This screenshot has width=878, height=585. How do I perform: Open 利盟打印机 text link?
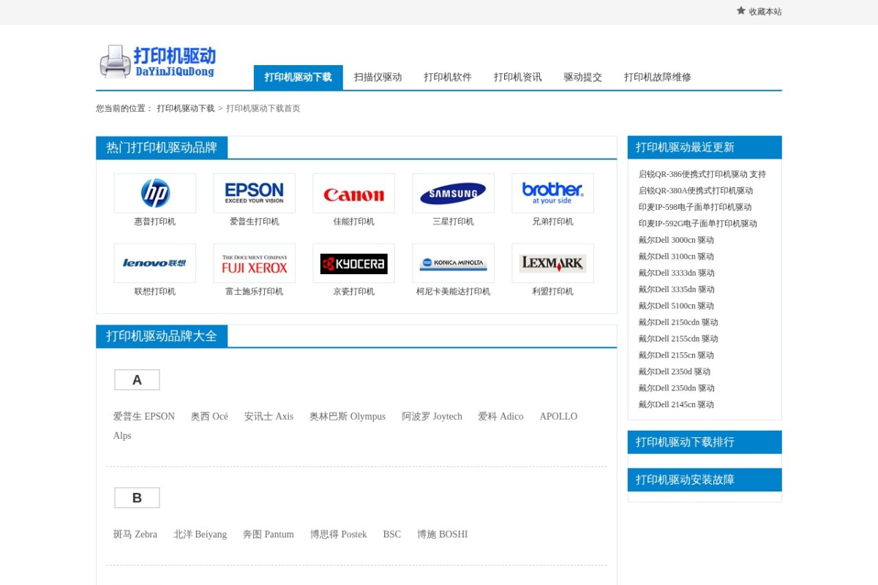[x=553, y=292]
